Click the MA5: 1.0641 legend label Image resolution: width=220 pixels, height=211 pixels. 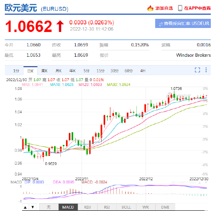(32, 85)
